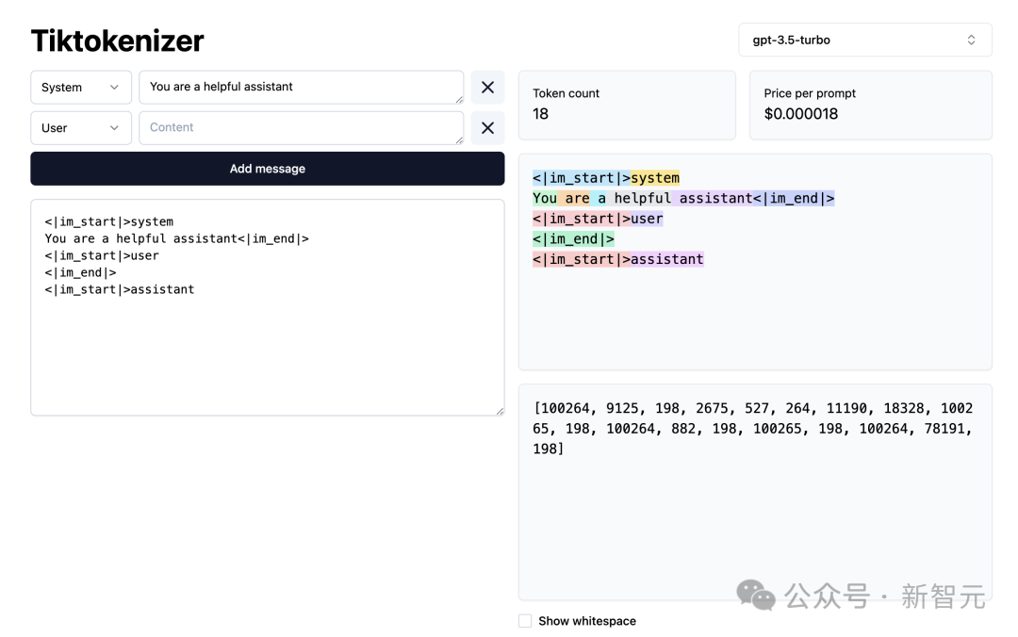
Task: Select the yellow-highlighted "system" token
Action: [x=655, y=178]
